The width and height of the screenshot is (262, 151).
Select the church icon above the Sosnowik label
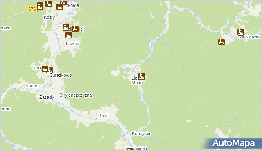[241, 32]
